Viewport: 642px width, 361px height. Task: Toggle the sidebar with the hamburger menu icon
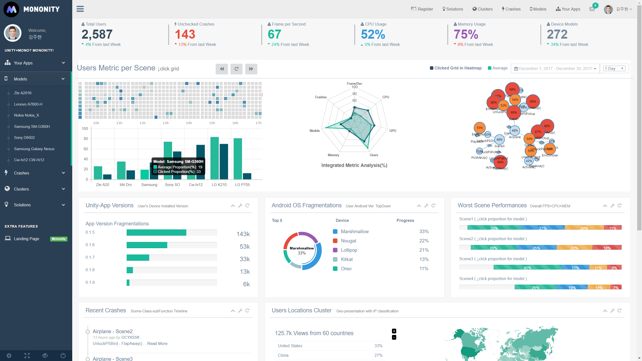tap(80, 9)
